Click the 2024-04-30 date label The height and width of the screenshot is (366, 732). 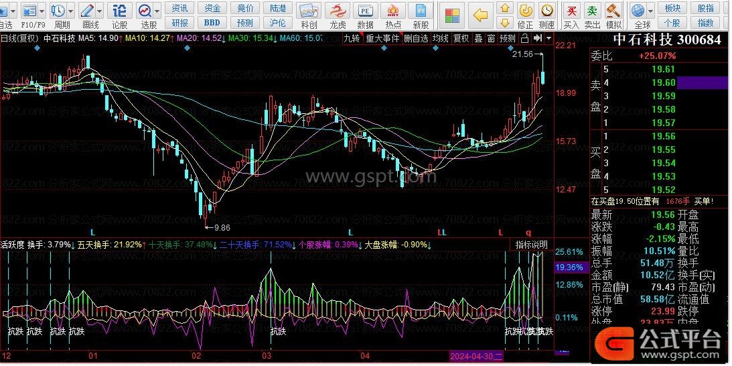coord(476,357)
